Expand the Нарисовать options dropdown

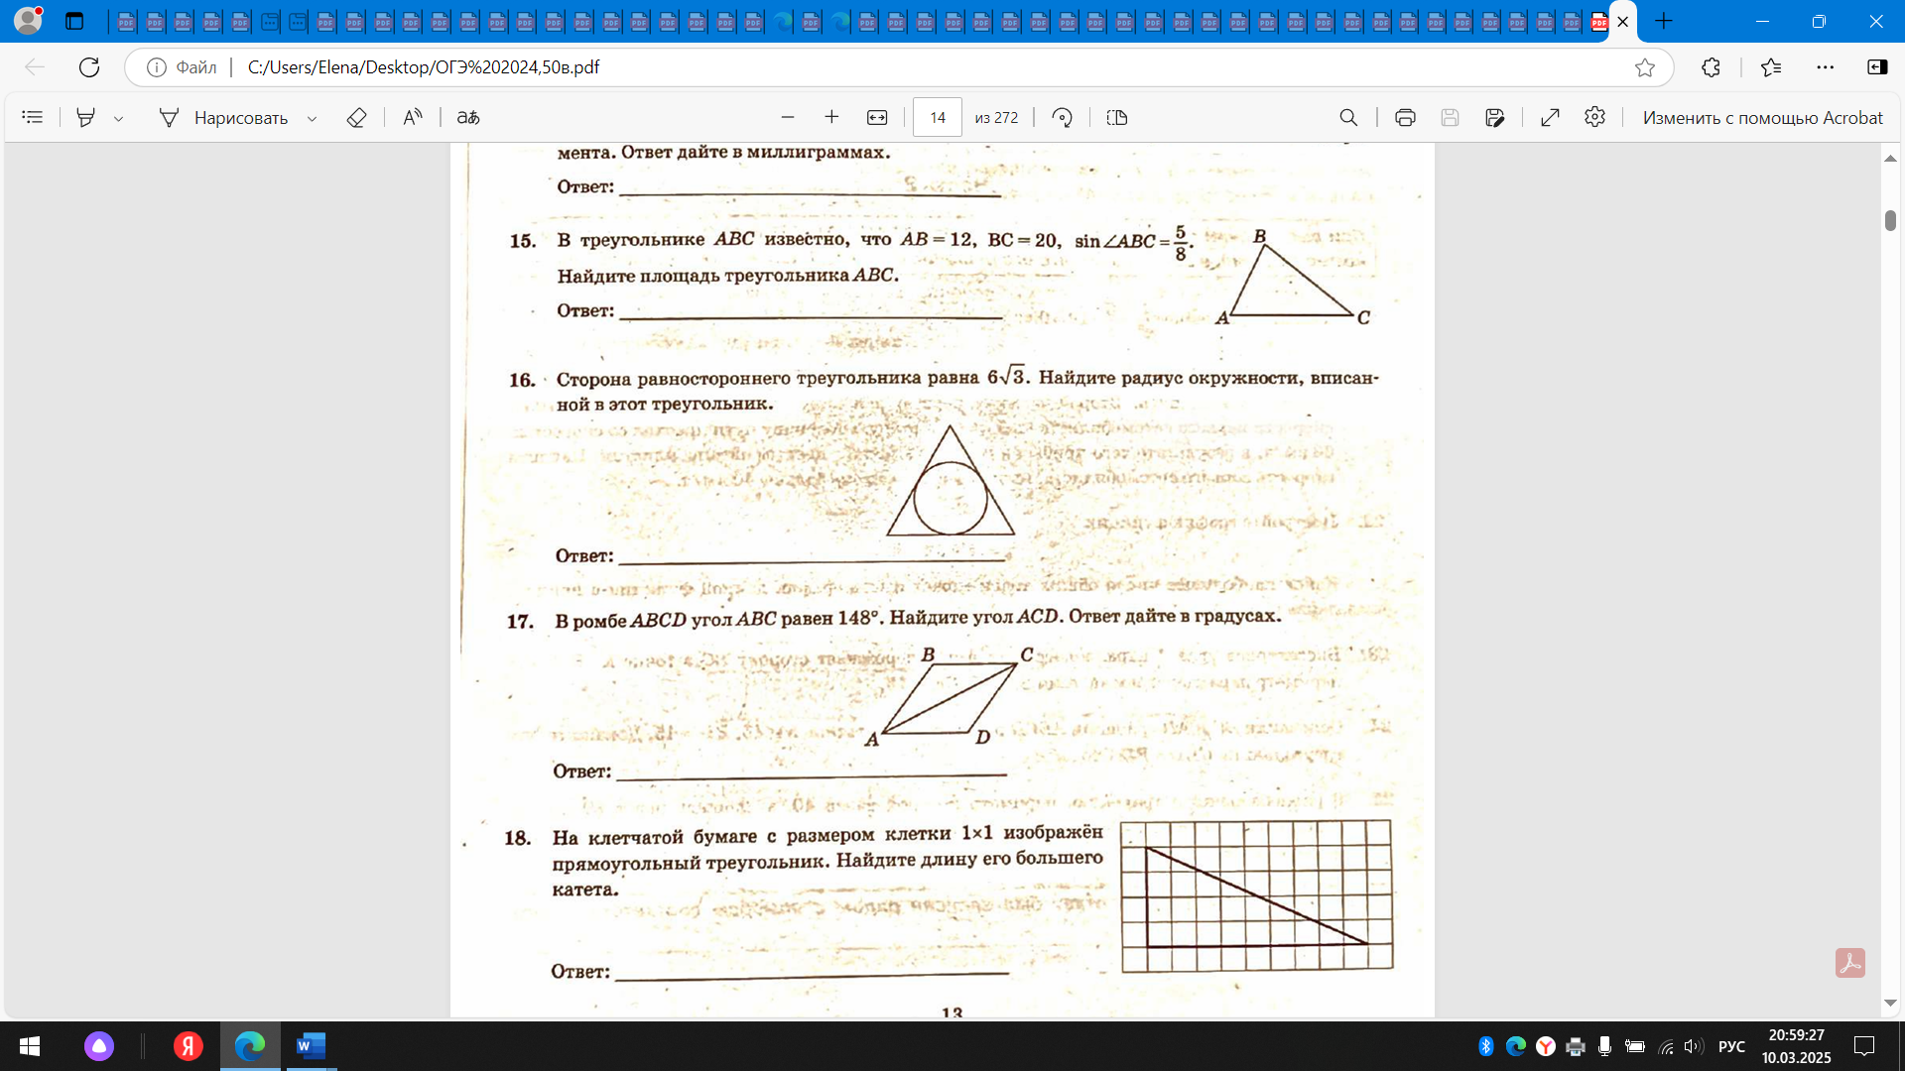point(312,118)
